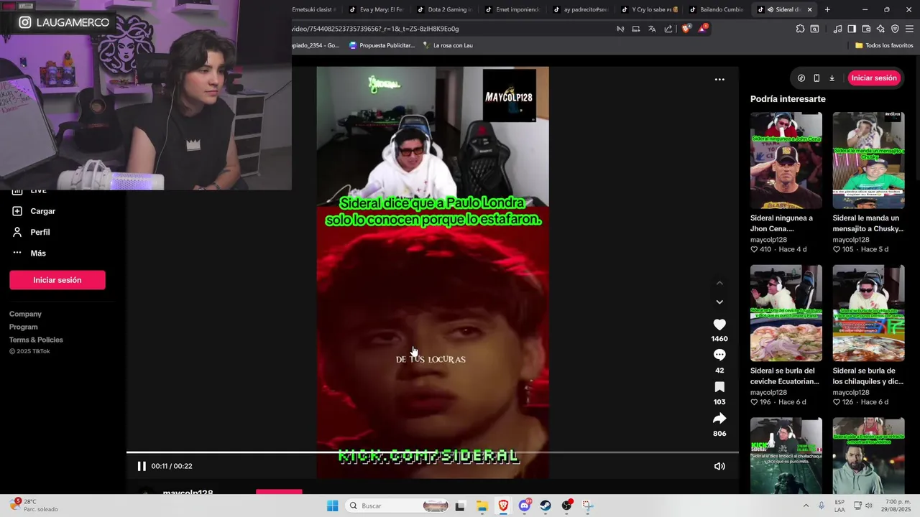This screenshot has height=517, width=920.
Task: Switch to the 'Dota 2 Gaming' tab
Action: coord(443,9)
